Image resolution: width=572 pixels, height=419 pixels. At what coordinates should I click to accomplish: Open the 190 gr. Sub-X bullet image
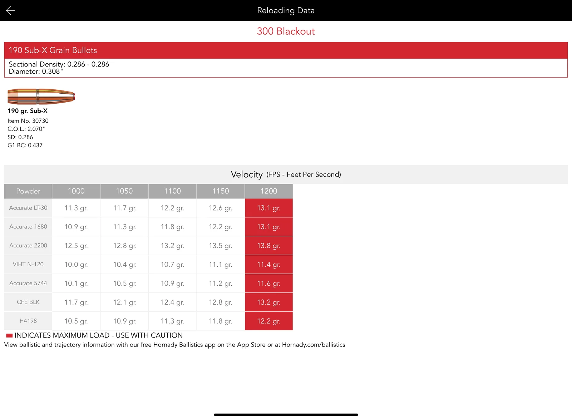click(x=41, y=96)
